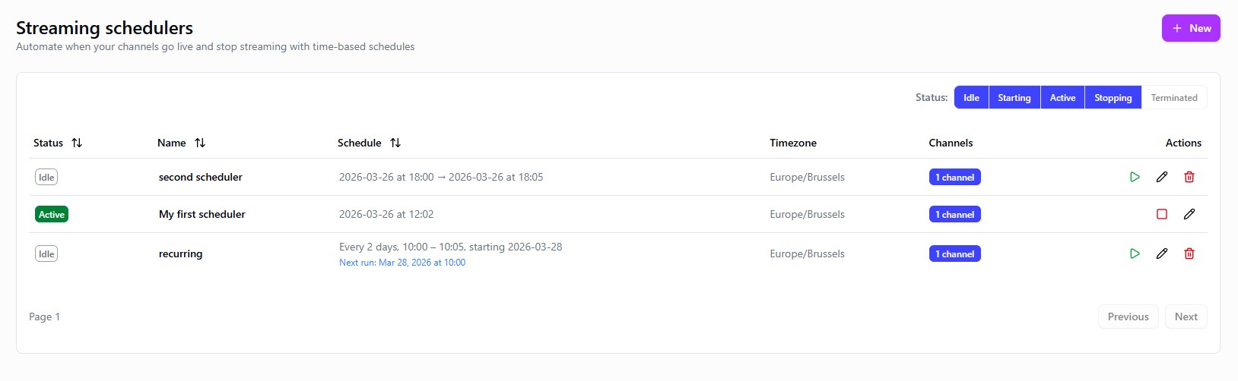Sort table by Schedule column
The width and height of the screenshot is (1238, 381).
[x=395, y=143]
